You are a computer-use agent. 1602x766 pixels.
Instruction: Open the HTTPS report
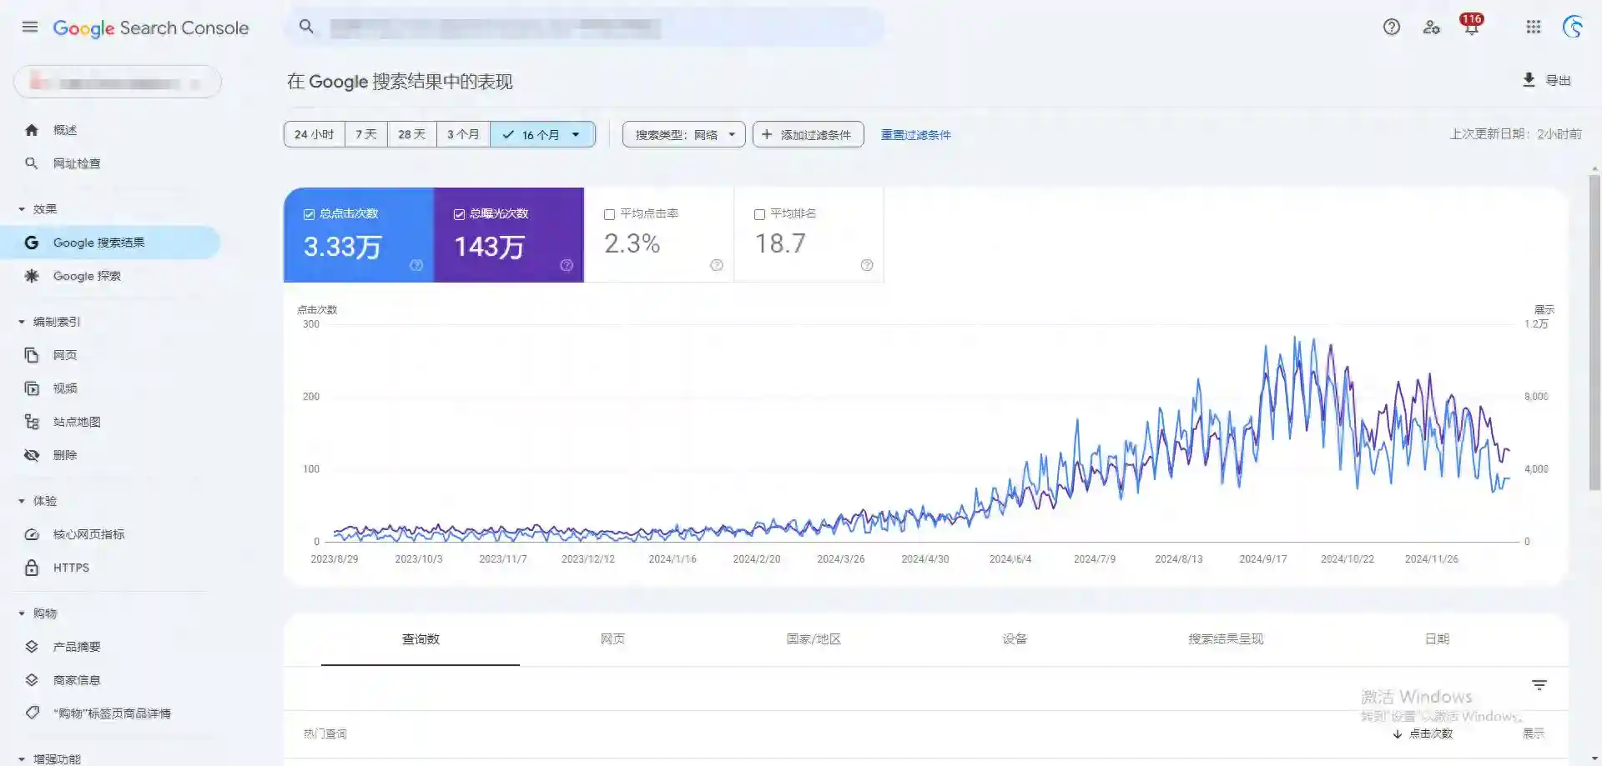pos(71,568)
